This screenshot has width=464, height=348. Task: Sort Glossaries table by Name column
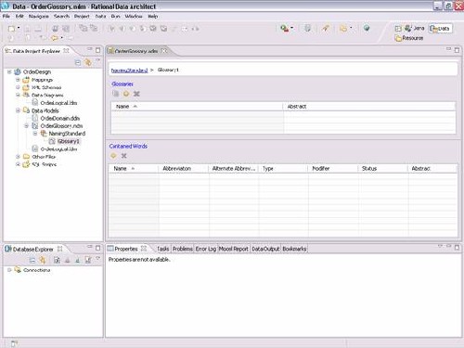pos(197,107)
